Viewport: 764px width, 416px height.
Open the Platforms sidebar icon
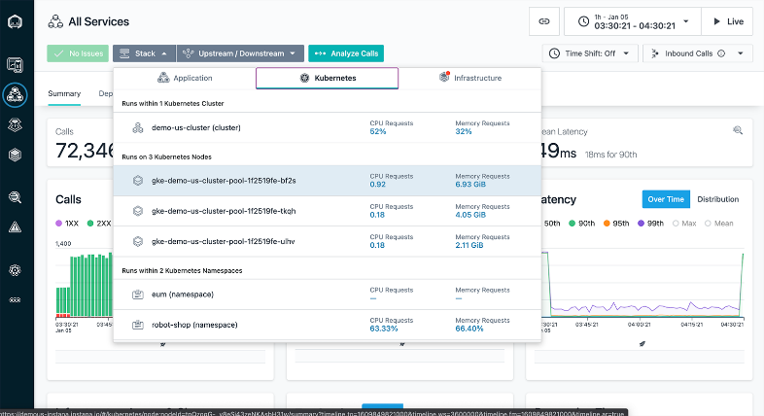click(x=16, y=124)
